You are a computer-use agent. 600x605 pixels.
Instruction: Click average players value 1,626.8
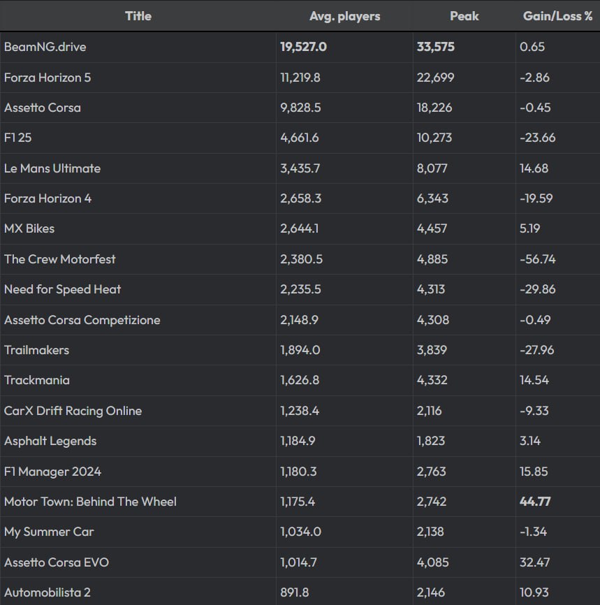[x=300, y=380]
